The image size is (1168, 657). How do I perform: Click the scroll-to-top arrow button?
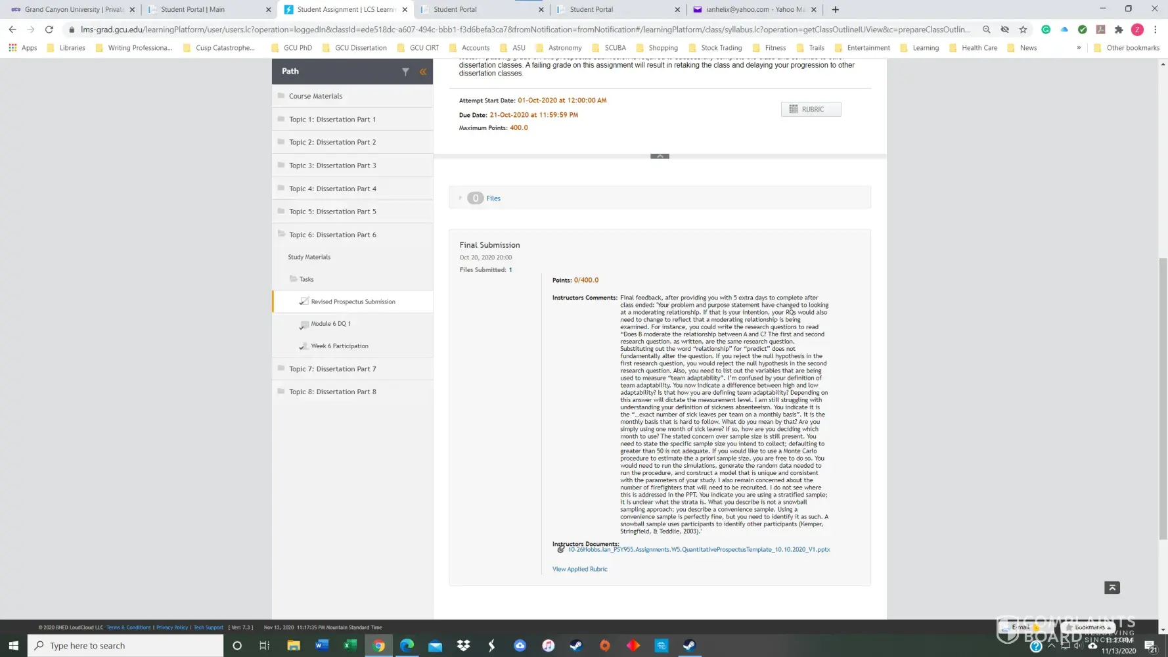(x=1112, y=587)
